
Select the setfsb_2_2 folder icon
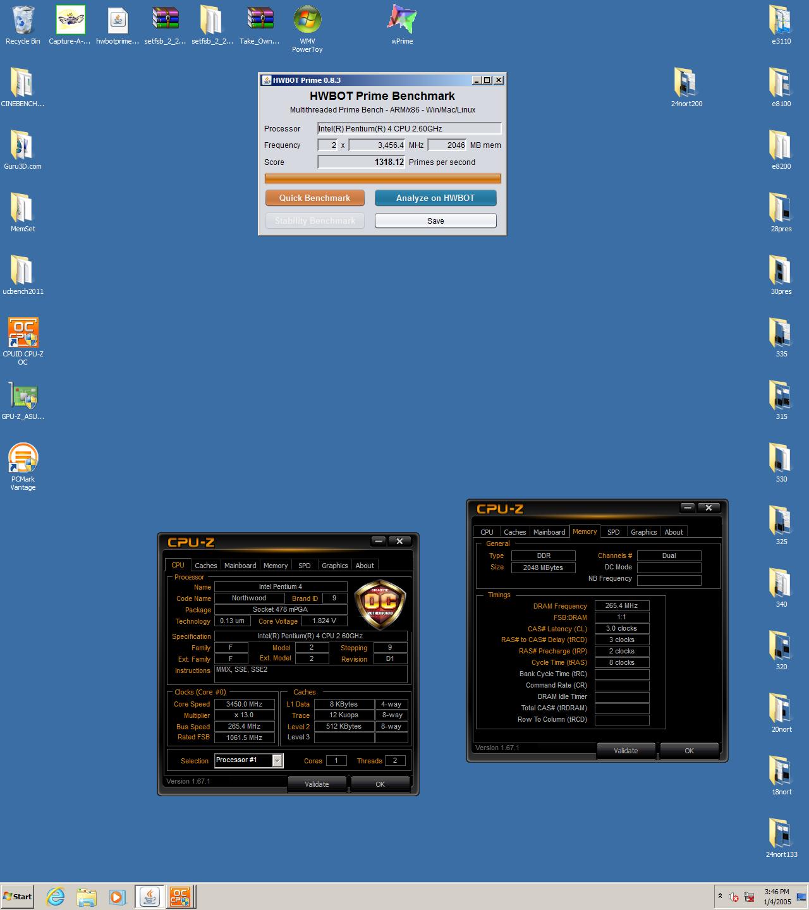[x=212, y=25]
